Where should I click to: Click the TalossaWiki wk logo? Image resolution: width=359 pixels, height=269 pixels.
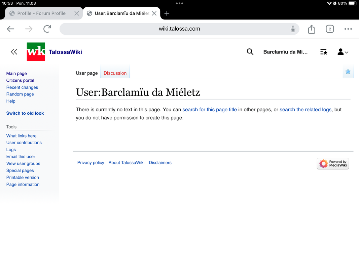(x=36, y=52)
